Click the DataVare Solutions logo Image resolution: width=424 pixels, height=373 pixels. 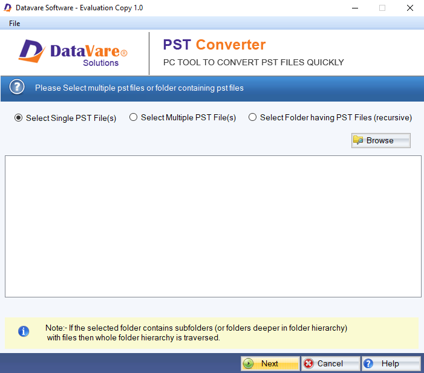73,53
